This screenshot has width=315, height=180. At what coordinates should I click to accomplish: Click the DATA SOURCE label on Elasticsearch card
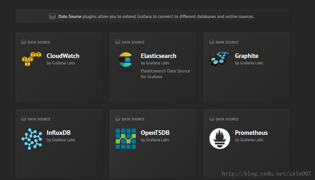coord(133,42)
